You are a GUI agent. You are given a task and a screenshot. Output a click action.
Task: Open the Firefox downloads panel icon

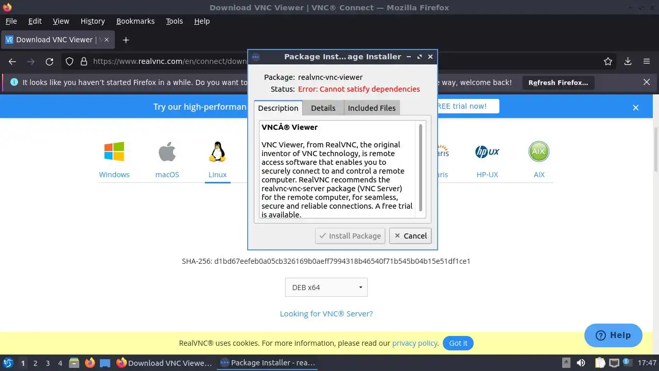[628, 61]
